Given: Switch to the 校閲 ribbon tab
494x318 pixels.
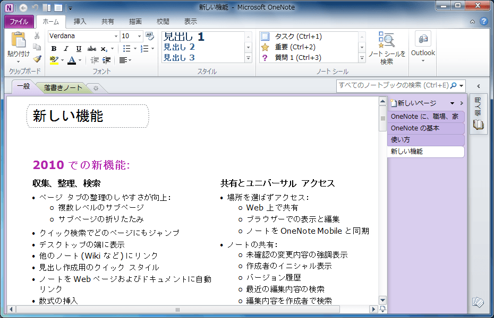Looking at the screenshot, I should coord(163,22).
